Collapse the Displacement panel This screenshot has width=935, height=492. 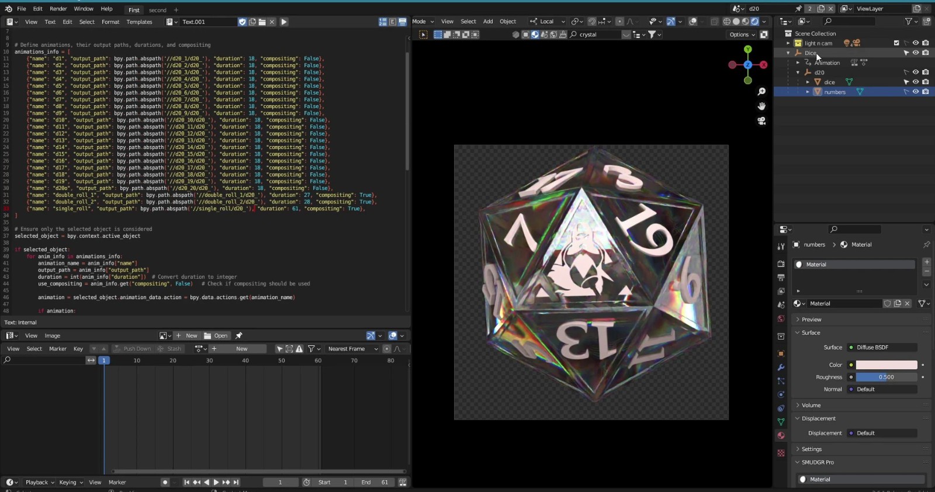pyautogui.click(x=818, y=418)
